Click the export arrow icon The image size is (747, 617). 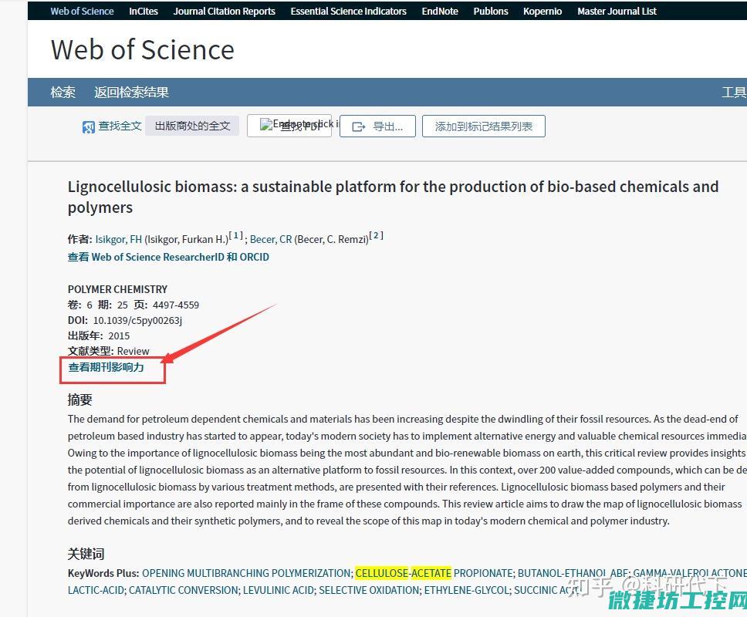coord(358,126)
